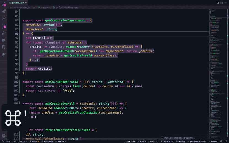Viewport: 229px width, 143px height.
Task: Click the 'Readable: Generating Docstring...' notification
Action: [178, 138]
